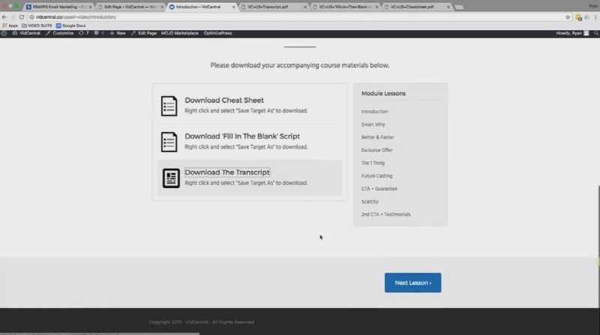The height and width of the screenshot is (335, 600).
Task: Click the Download Cheat Sheet link
Action: (x=224, y=100)
